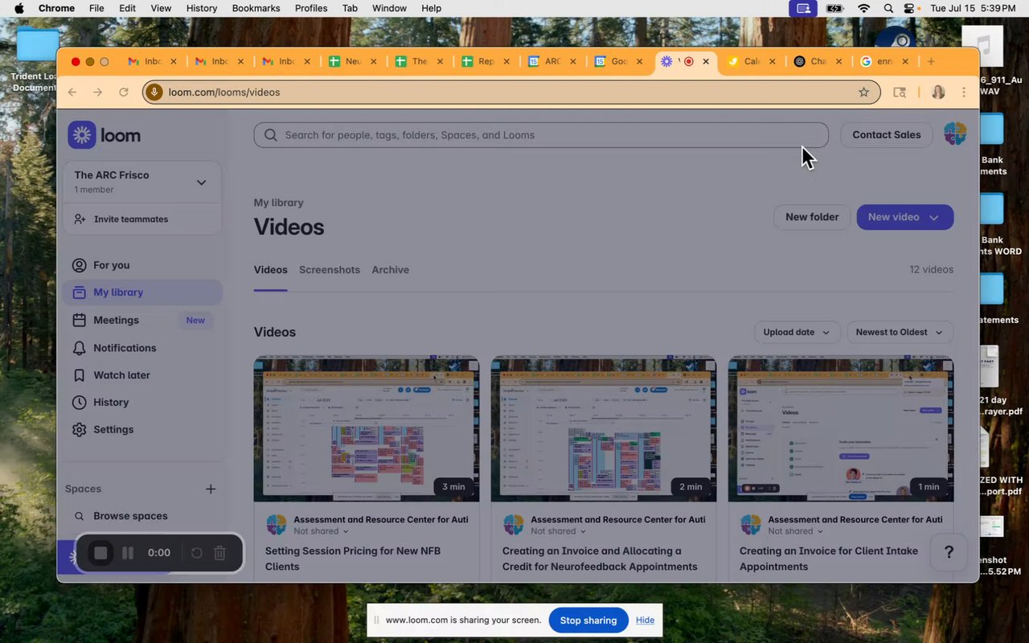The image size is (1029, 643).
Task: Click Wi-Fi icon in menu bar
Action: click(x=864, y=8)
